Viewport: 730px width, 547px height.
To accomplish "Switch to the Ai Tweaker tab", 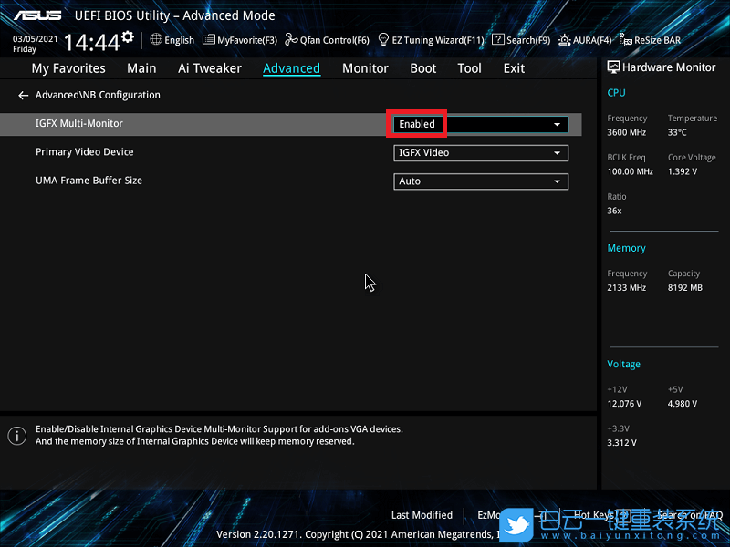I will 210,68.
